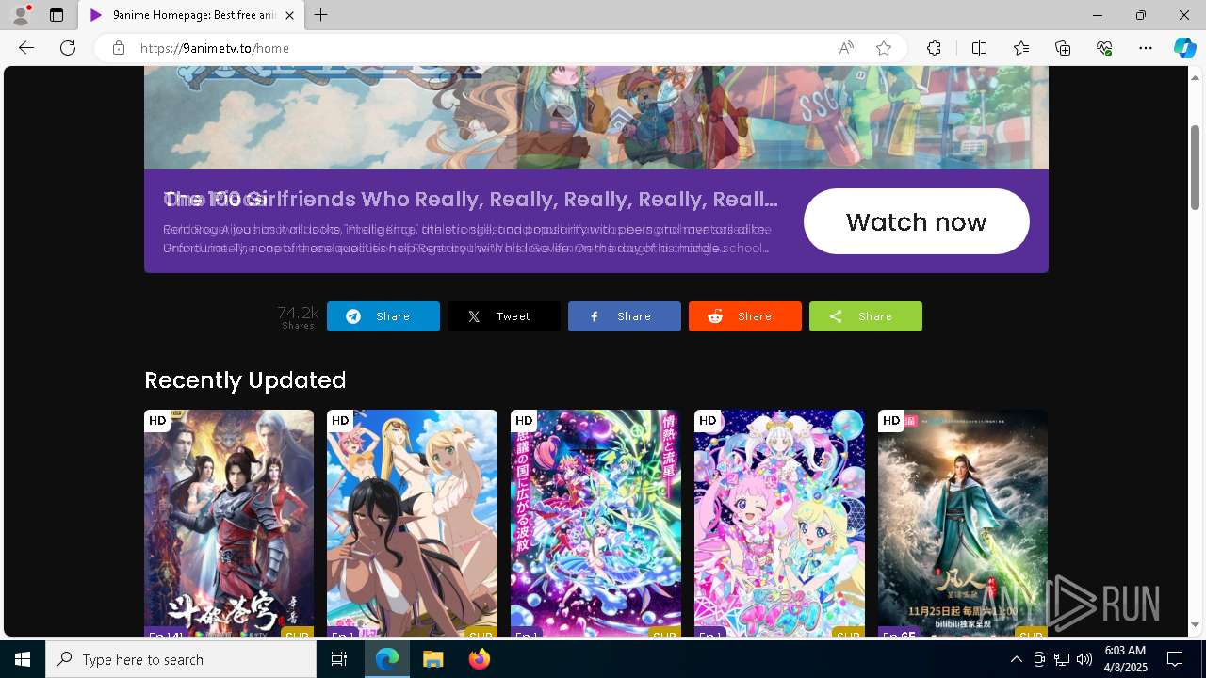Image resolution: width=1206 pixels, height=678 pixels.
Task: Open Microsoft Edge from taskbar
Action: (x=387, y=659)
